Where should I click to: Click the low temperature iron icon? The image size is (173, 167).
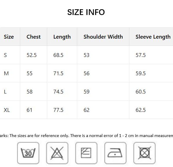(115, 153)
